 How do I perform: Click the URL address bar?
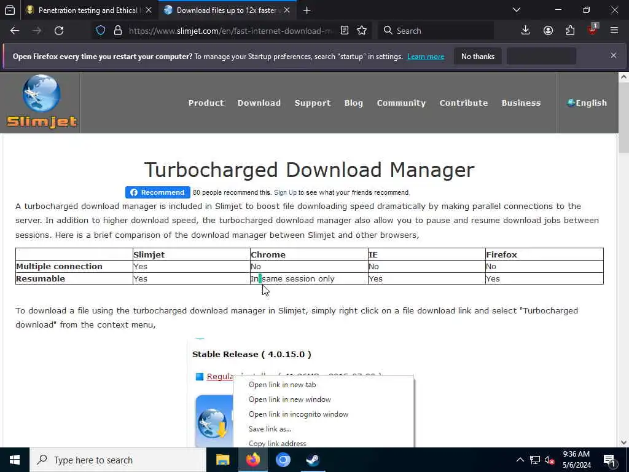pyautogui.click(x=231, y=31)
